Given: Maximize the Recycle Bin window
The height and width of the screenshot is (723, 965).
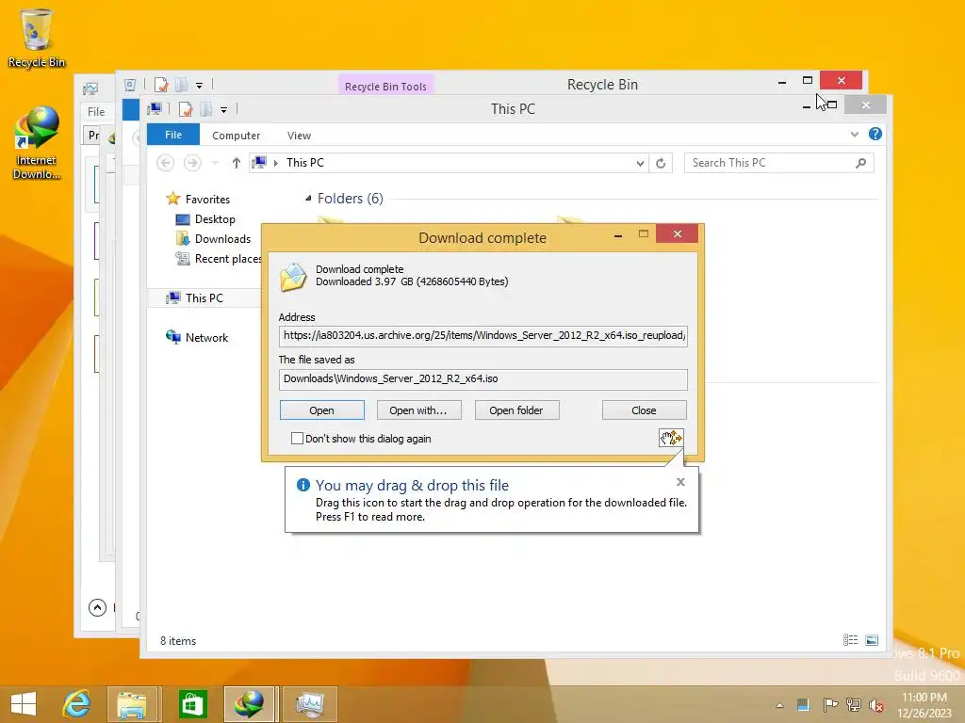Looking at the screenshot, I should click(808, 81).
